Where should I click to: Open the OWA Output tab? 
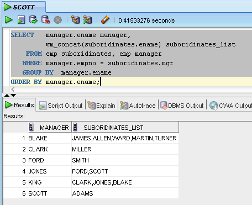tap(230, 106)
